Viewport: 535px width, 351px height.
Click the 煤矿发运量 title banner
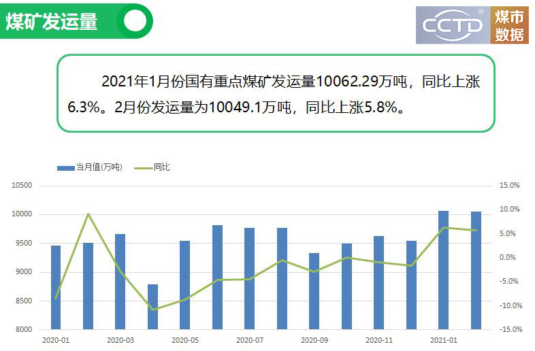(52, 21)
